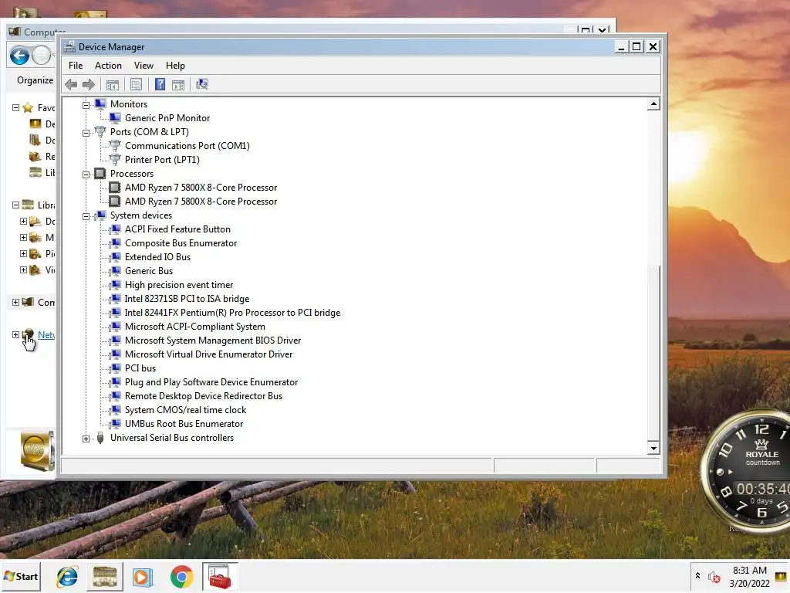Select Microsoft System Management BIOS Driver
The width and height of the screenshot is (790, 593).
pos(213,341)
